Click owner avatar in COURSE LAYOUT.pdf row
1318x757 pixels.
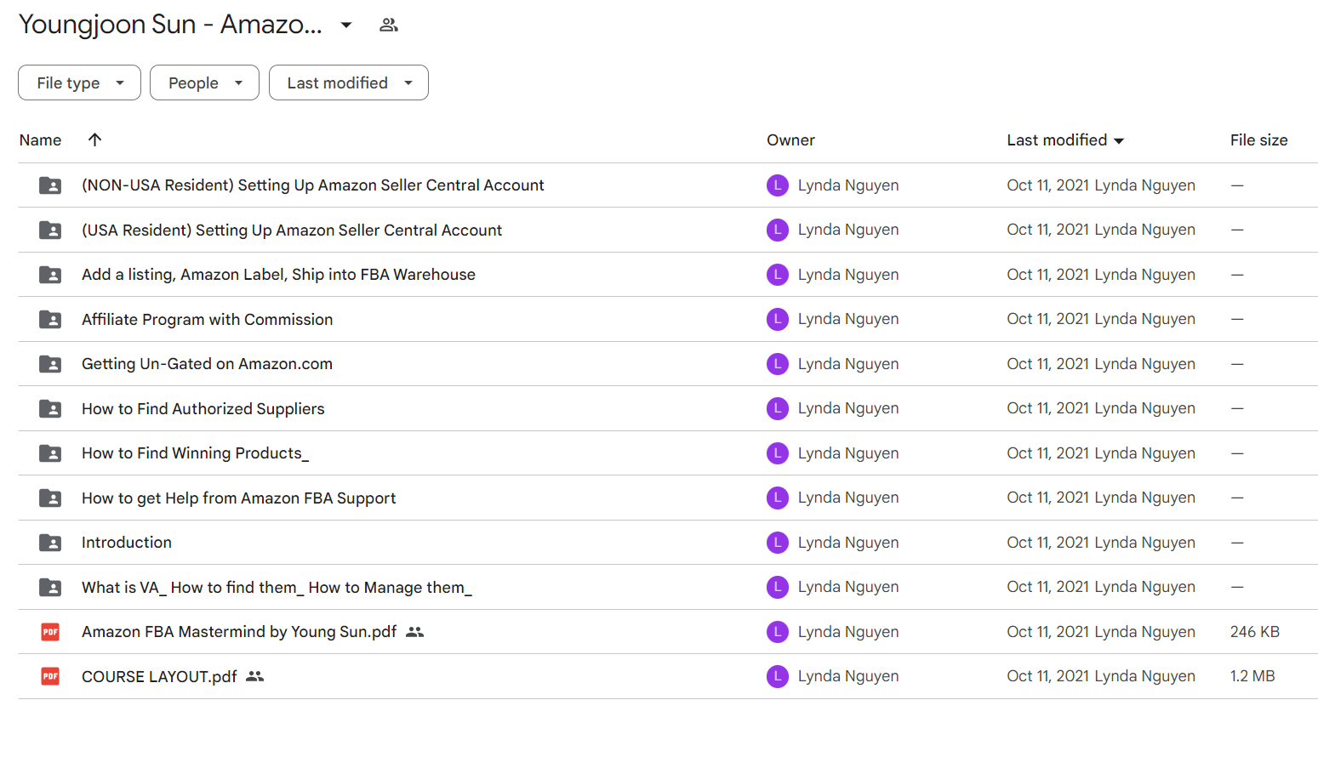pyautogui.click(x=778, y=676)
